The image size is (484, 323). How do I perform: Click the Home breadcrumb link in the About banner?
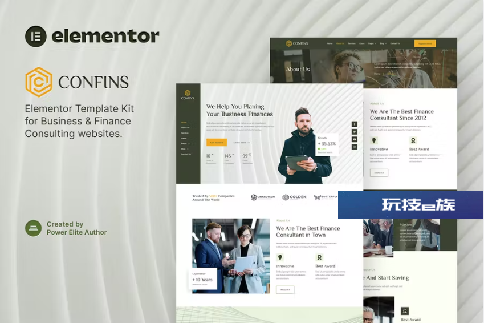pyautogui.click(x=377, y=74)
